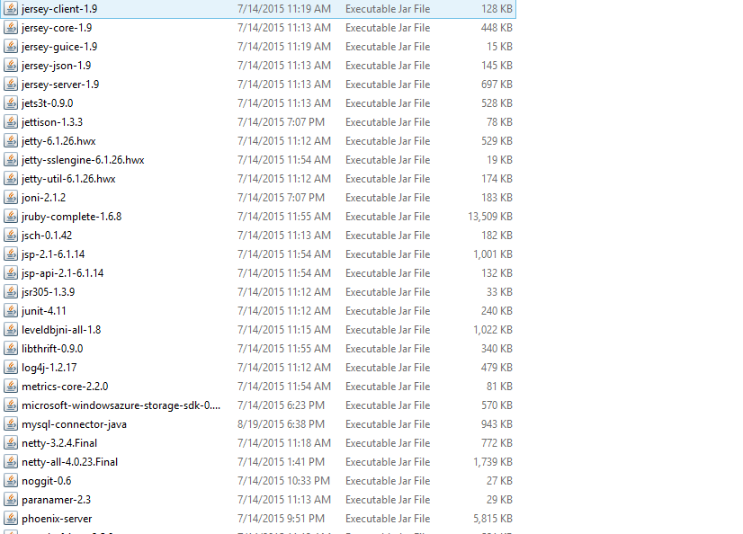This screenshot has width=743, height=534.
Task: Select the file named joni-2.1.2
Action: (x=43, y=198)
